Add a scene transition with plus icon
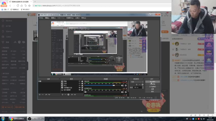 click(137, 85)
